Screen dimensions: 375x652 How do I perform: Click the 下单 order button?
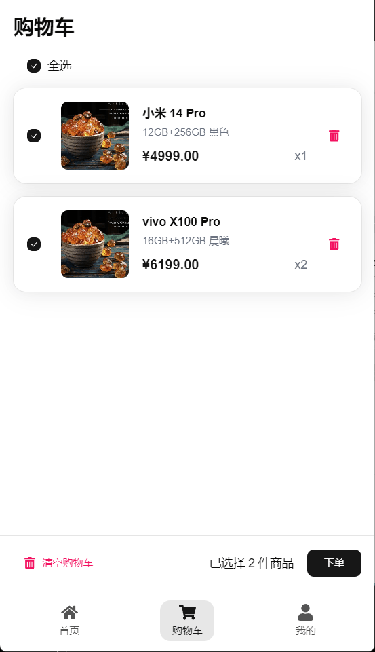(334, 563)
